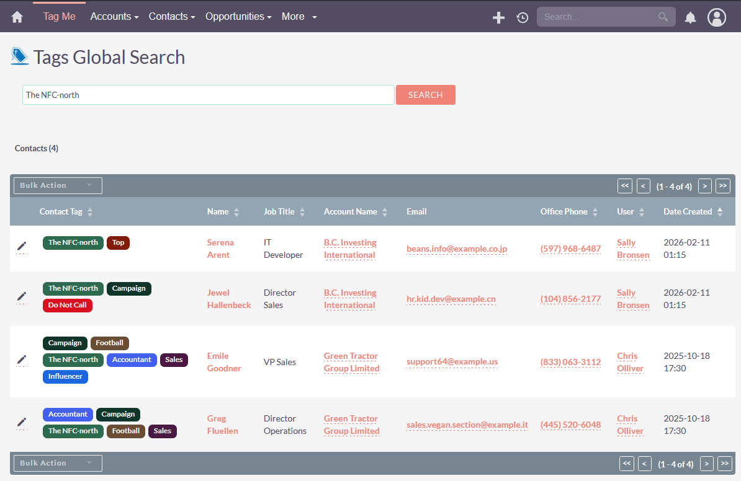Viewport: 741px width, 481px height.
Task: Go to next page in bottom pagination
Action: click(x=706, y=464)
